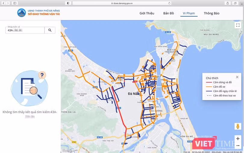Open the Bản Đồ menu

tap(168, 13)
